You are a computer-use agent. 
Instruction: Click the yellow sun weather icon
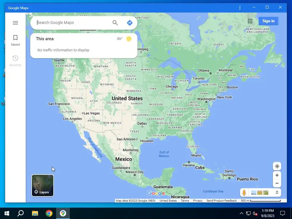pyautogui.click(x=129, y=39)
